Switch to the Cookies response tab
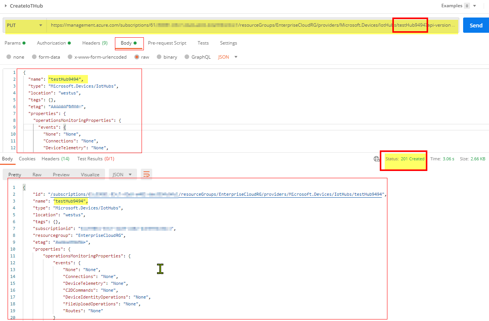Image resolution: width=489 pixels, height=321 pixels. click(27, 159)
